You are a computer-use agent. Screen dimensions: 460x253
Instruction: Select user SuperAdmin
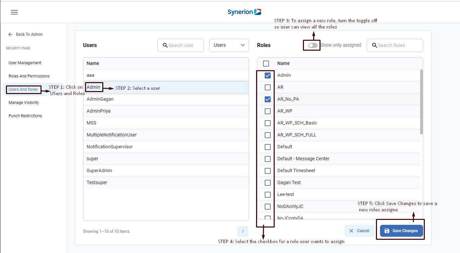coord(166,171)
